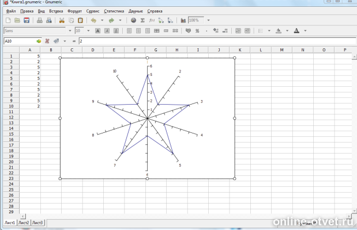Apply currency number format
The width and height of the screenshot is (357, 230).
[188, 30]
